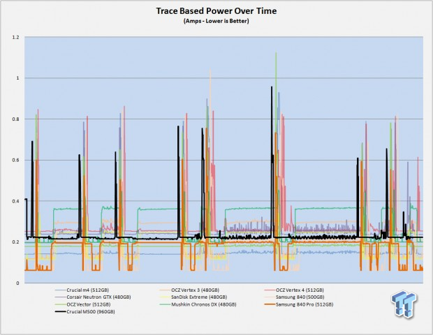Click the black line swatch for Crucial M500

click(60, 312)
